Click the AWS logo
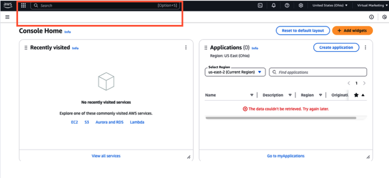389x178 pixels. pyautogui.click(x=8, y=5)
